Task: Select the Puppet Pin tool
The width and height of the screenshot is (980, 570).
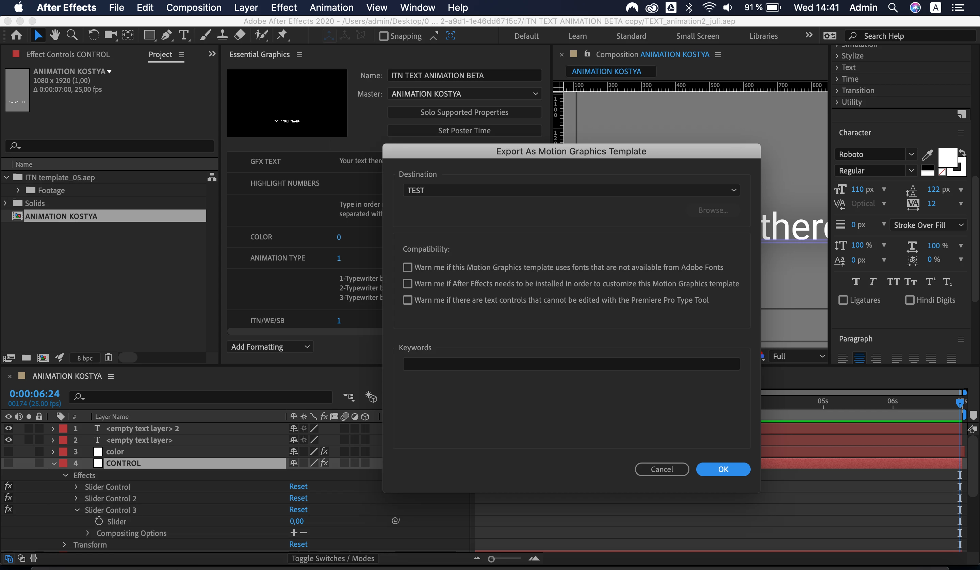Action: click(282, 35)
